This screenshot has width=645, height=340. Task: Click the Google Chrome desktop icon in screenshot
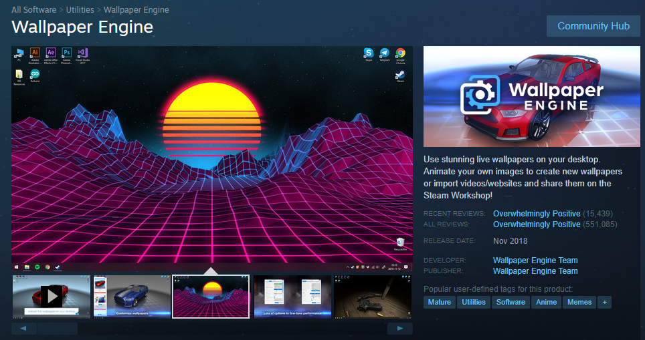[x=400, y=55]
